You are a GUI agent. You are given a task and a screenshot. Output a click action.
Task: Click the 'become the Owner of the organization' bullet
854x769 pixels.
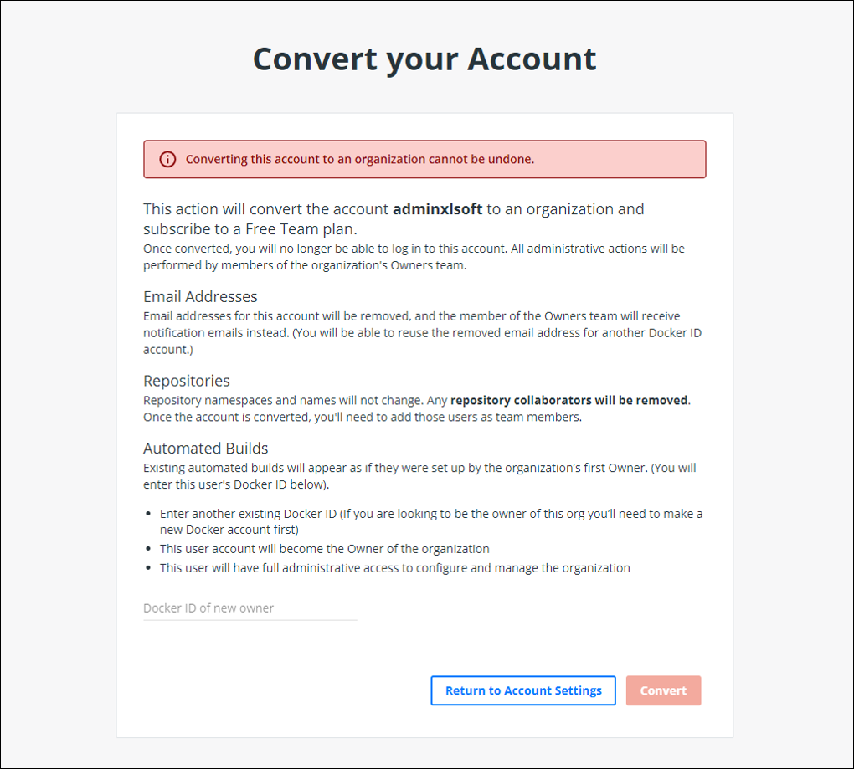[325, 549]
